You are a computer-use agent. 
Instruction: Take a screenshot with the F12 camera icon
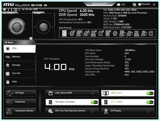118,5
